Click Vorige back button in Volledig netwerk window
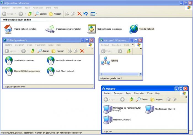 click(10, 51)
